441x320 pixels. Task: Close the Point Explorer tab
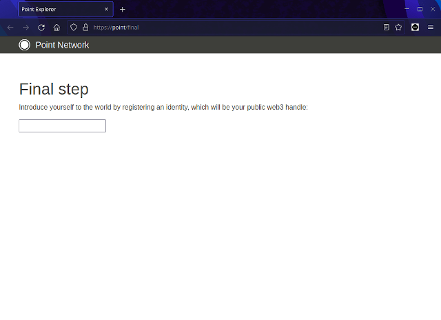[106, 10]
